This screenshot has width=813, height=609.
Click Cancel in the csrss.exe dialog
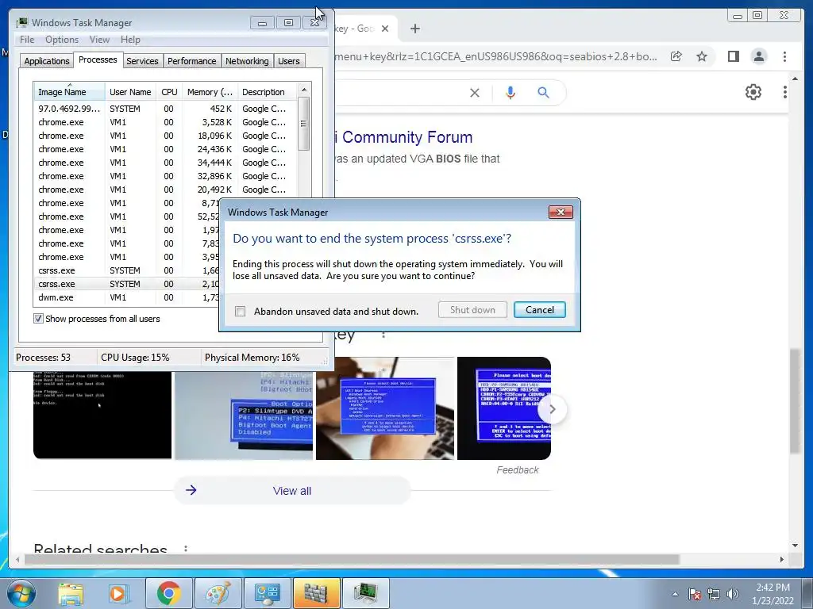(x=539, y=310)
